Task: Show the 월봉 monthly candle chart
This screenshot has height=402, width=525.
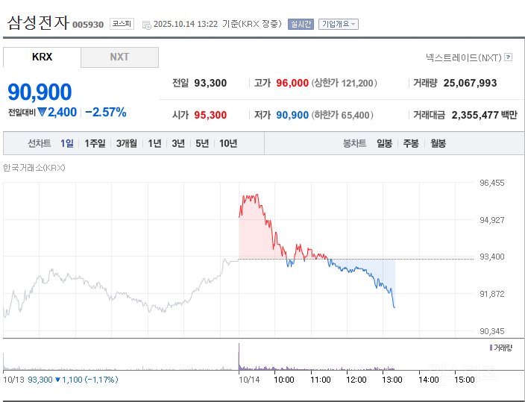Action: click(x=438, y=143)
